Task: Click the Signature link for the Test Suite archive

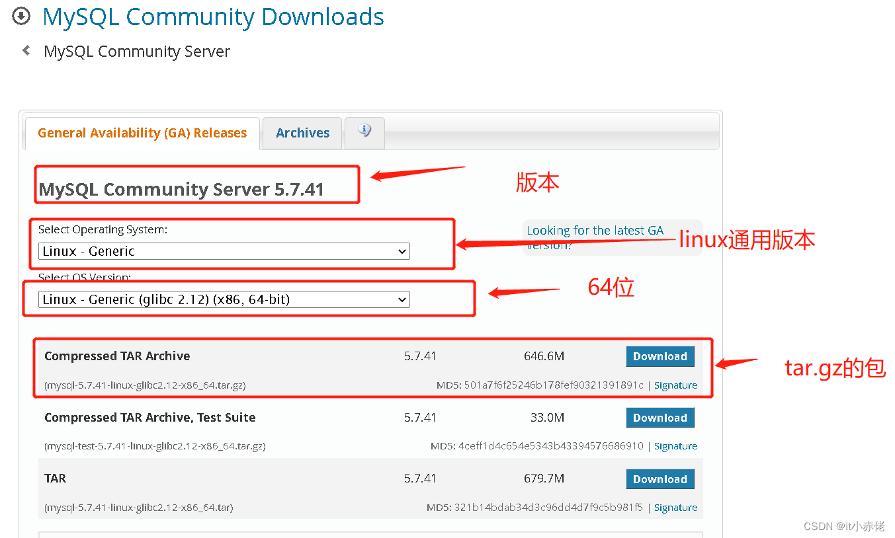Action: (x=675, y=445)
